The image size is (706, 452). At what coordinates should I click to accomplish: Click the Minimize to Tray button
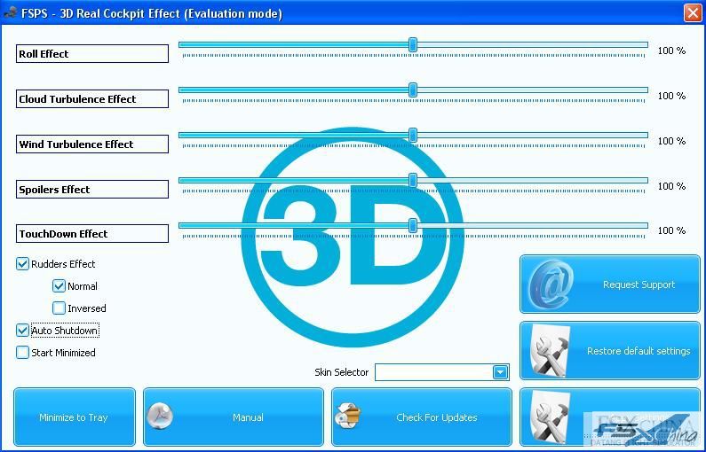pyautogui.click(x=75, y=417)
